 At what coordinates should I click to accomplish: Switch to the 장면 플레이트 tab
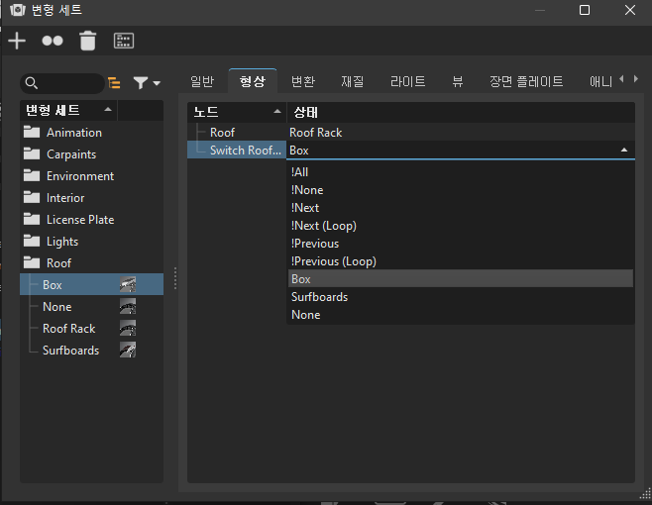click(x=526, y=81)
